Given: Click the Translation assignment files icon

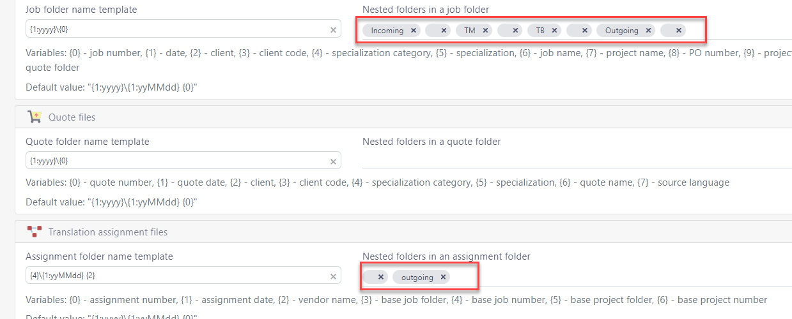Looking at the screenshot, I should 35,232.
